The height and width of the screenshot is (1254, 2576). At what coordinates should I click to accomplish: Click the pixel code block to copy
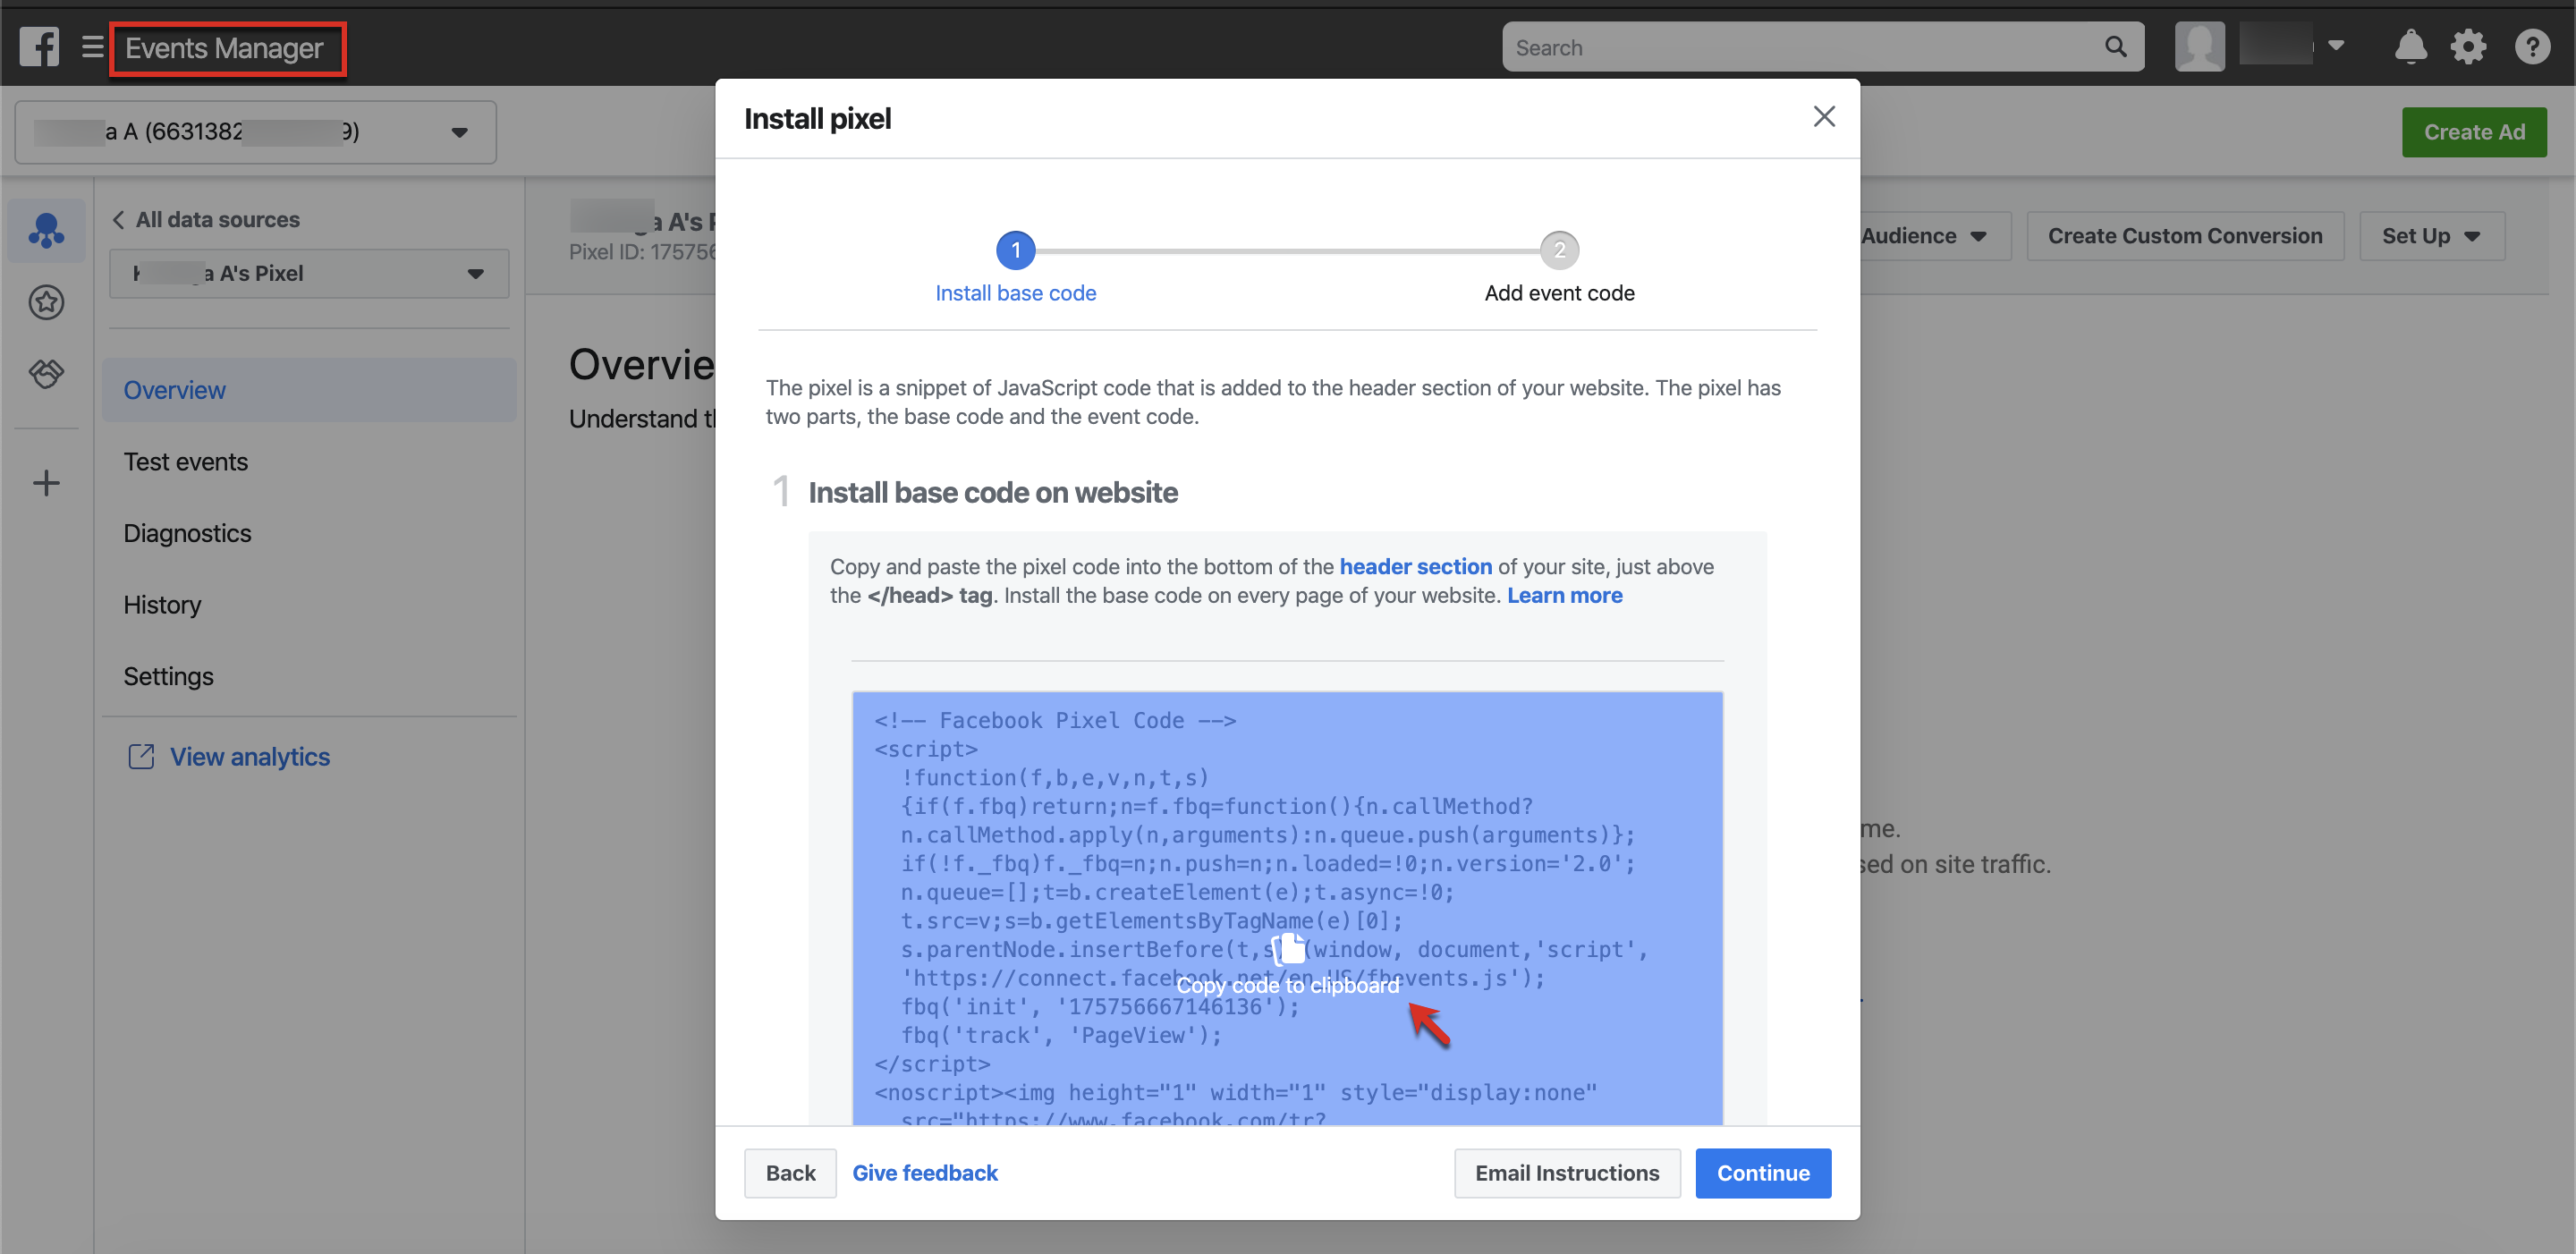(1287, 908)
